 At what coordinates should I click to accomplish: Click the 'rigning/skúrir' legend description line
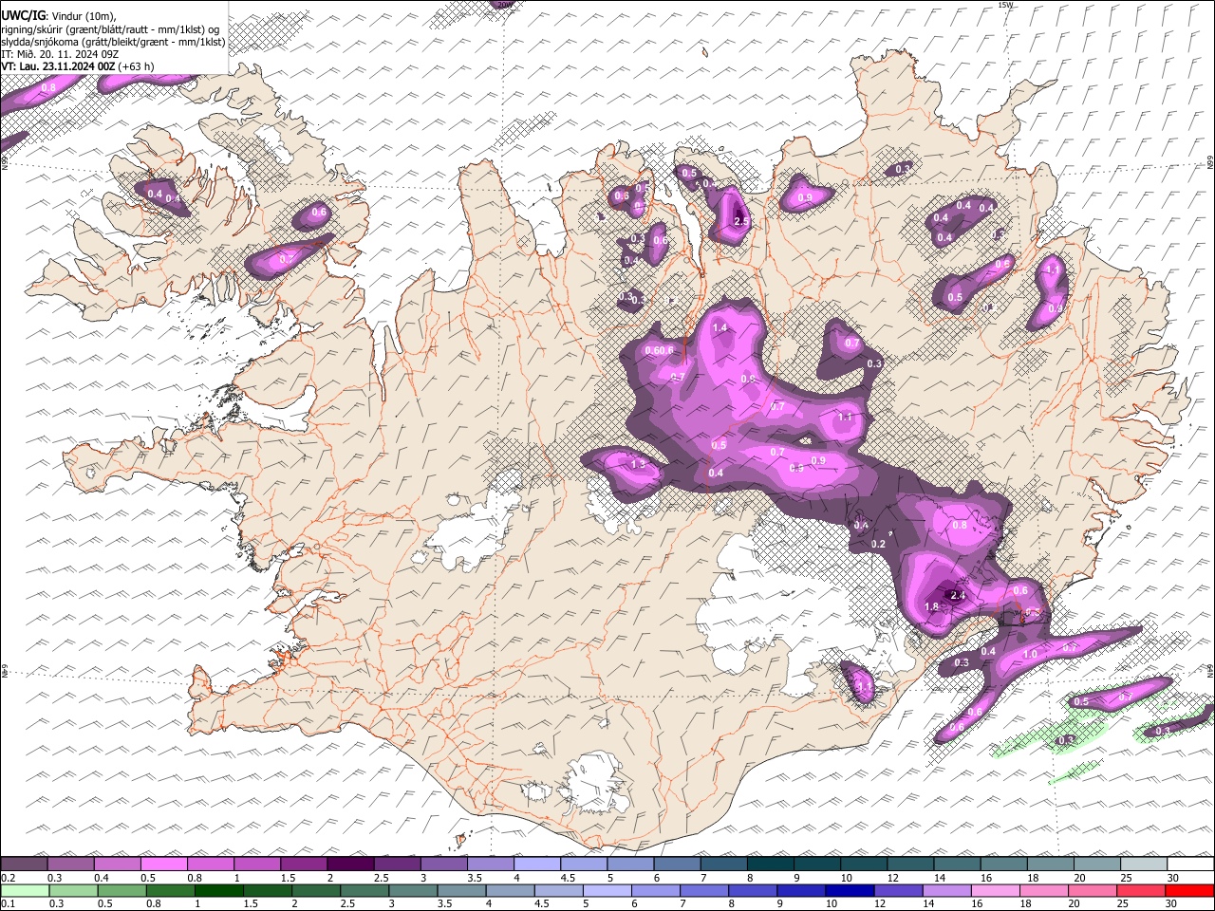111,29
